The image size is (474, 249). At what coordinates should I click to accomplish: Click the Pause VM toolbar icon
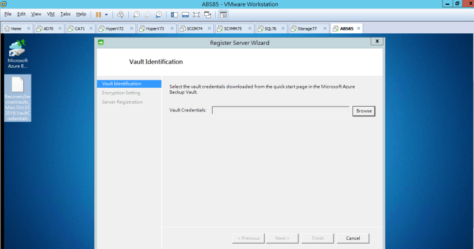pyautogui.click(x=98, y=13)
